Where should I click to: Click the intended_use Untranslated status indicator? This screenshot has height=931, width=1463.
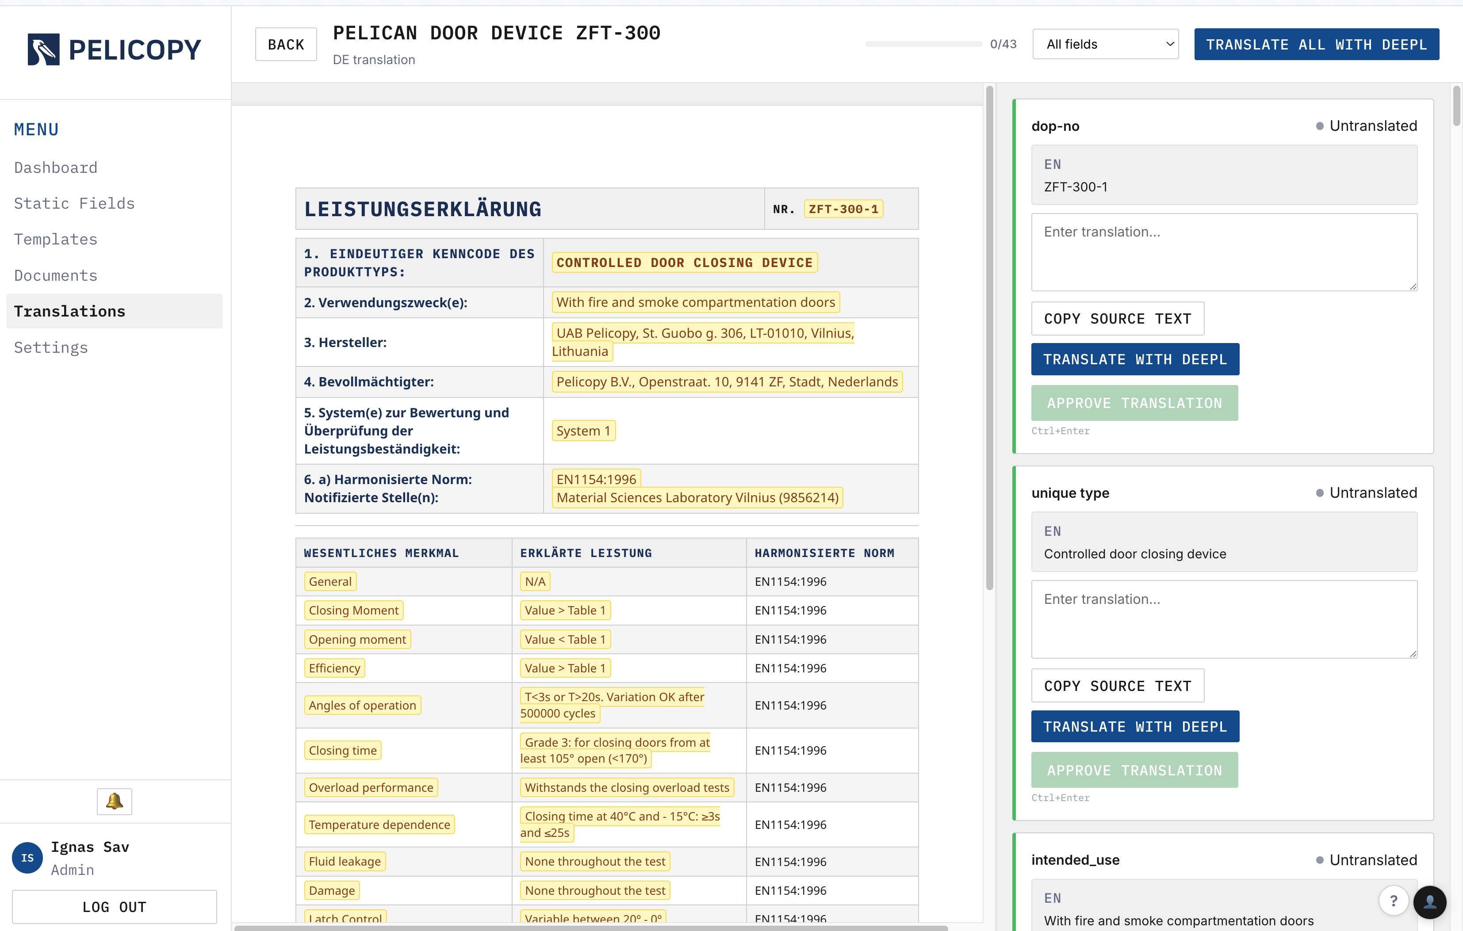(x=1367, y=860)
